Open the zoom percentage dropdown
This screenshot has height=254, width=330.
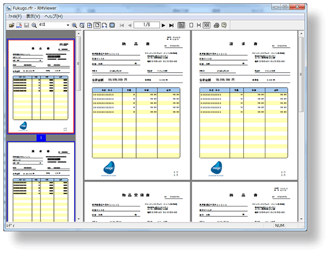pyautogui.click(x=68, y=25)
